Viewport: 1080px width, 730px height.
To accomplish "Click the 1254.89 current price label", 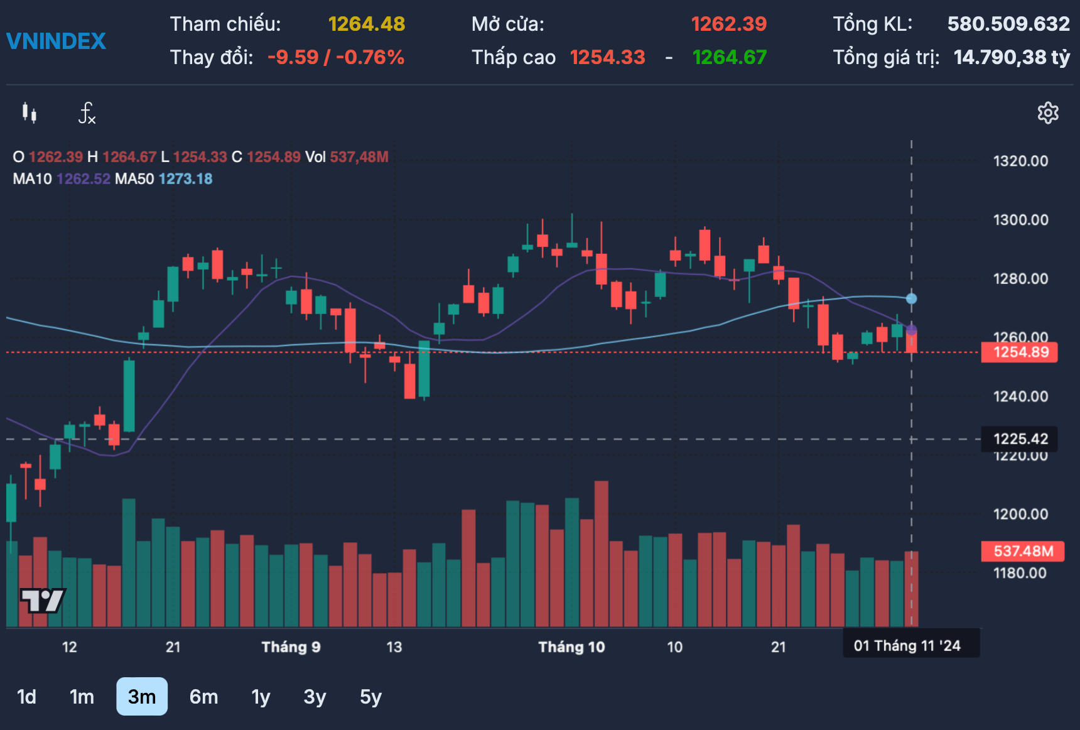I will (1020, 352).
